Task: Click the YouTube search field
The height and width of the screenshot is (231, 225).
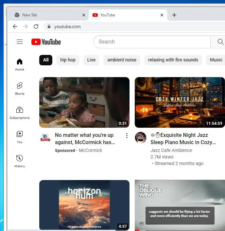Action: 152,42
